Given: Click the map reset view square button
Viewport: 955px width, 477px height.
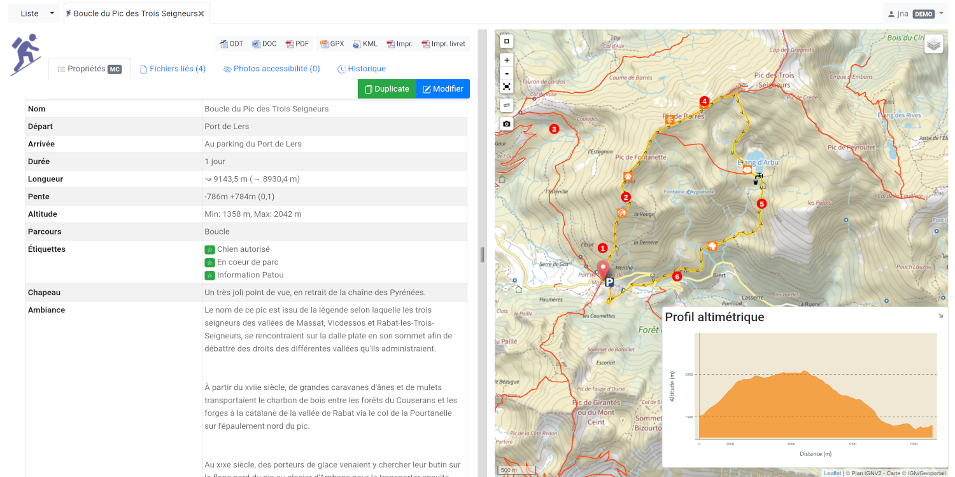Looking at the screenshot, I should pos(507,41).
